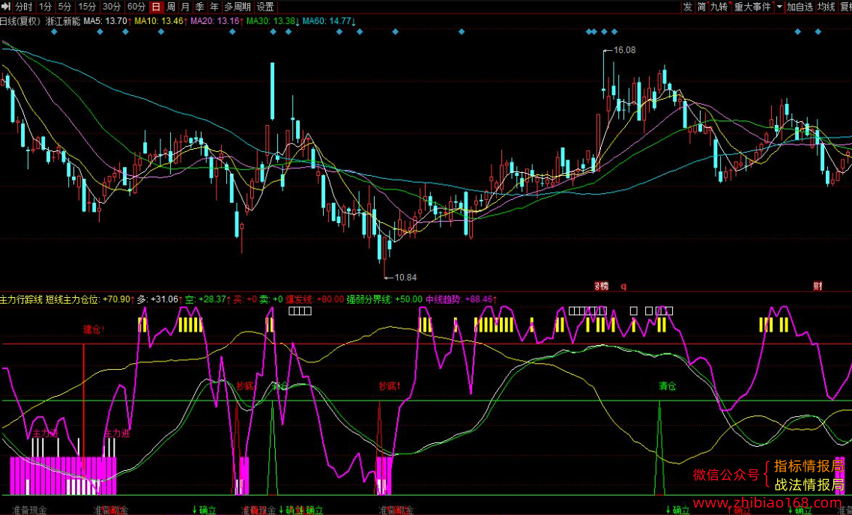Image resolution: width=852 pixels, height=515 pixels.
Task: Click the MA30: 13.38 indicator value
Action: pyautogui.click(x=274, y=22)
